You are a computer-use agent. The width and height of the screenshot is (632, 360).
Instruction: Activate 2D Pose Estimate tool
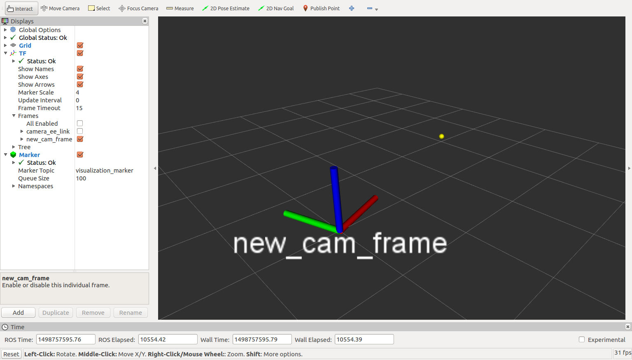(x=226, y=9)
